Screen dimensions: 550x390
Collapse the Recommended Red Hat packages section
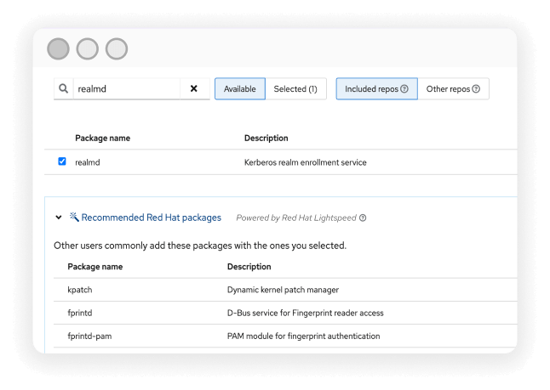pos(59,218)
